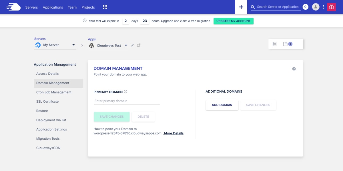
Task: Click the Additional Domains label
Action: coord(224,91)
